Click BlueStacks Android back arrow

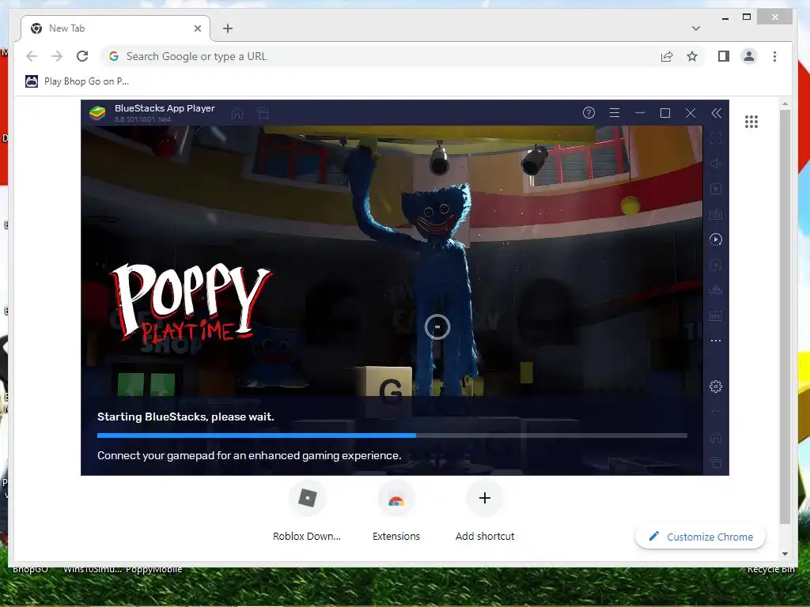point(715,412)
